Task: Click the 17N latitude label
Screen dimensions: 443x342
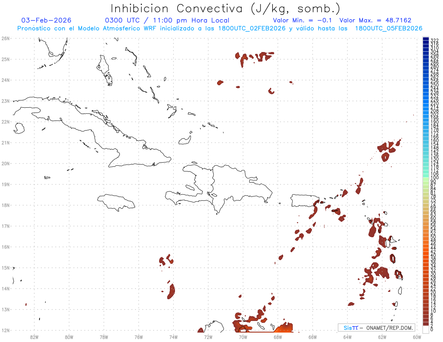Action: [x=5, y=226]
